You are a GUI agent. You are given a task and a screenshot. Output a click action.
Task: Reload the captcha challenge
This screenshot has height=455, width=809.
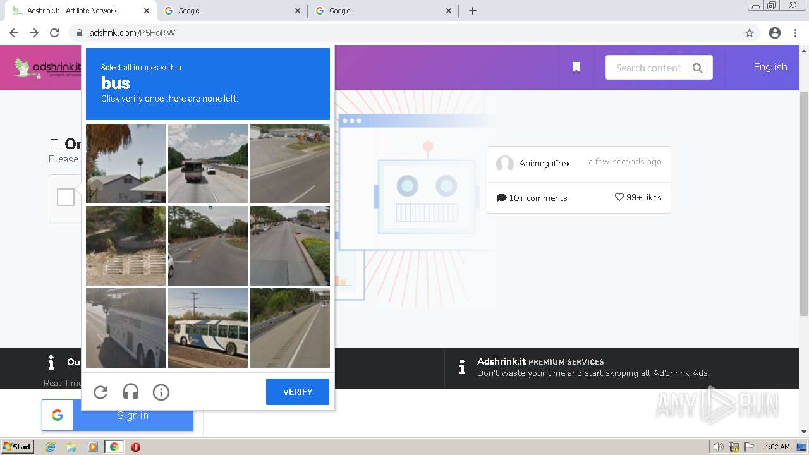(100, 392)
